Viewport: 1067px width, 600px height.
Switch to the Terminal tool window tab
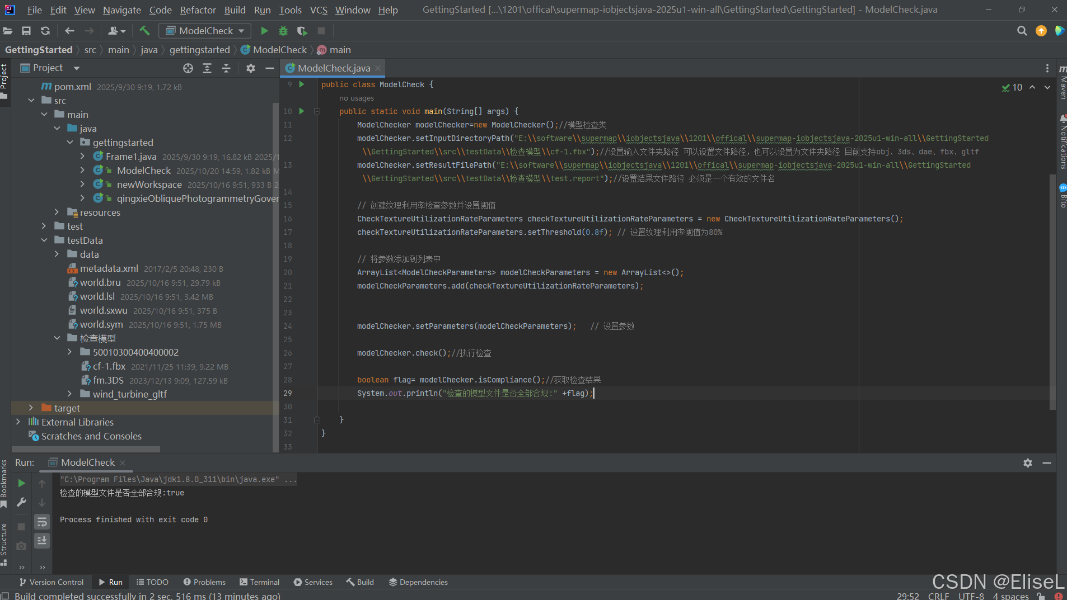pyautogui.click(x=259, y=582)
